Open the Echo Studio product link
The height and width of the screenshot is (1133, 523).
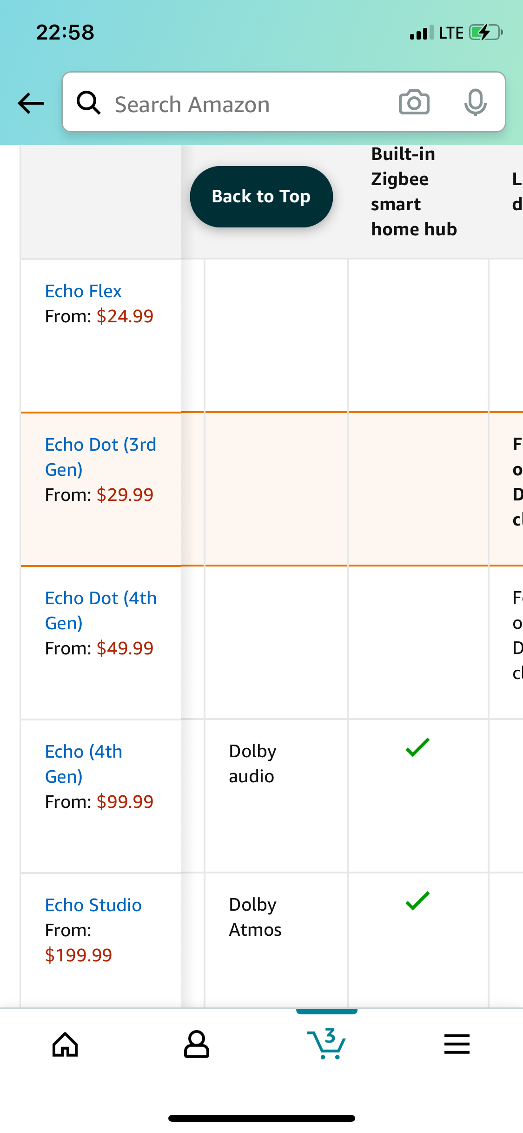pyautogui.click(x=93, y=905)
